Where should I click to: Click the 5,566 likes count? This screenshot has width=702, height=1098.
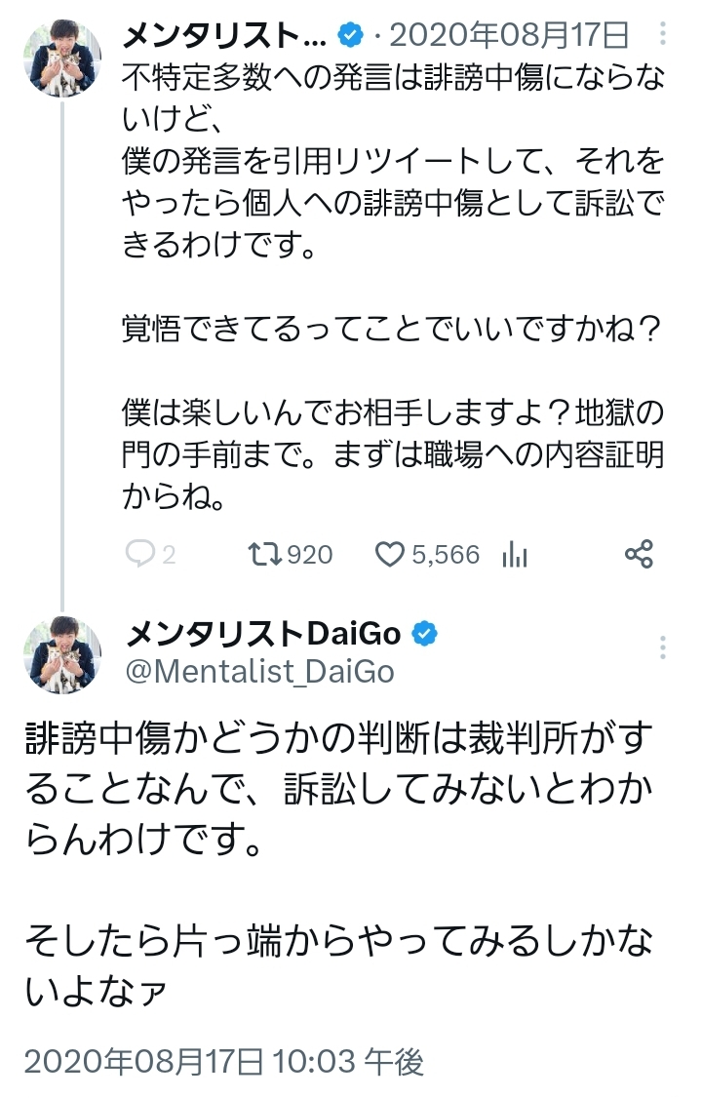click(x=446, y=555)
